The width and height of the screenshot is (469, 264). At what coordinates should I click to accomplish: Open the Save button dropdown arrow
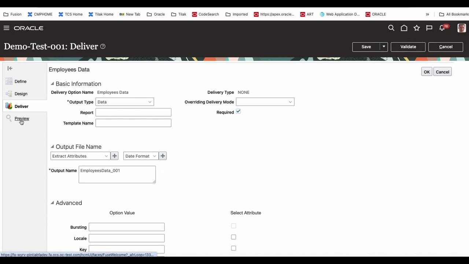pos(384,47)
